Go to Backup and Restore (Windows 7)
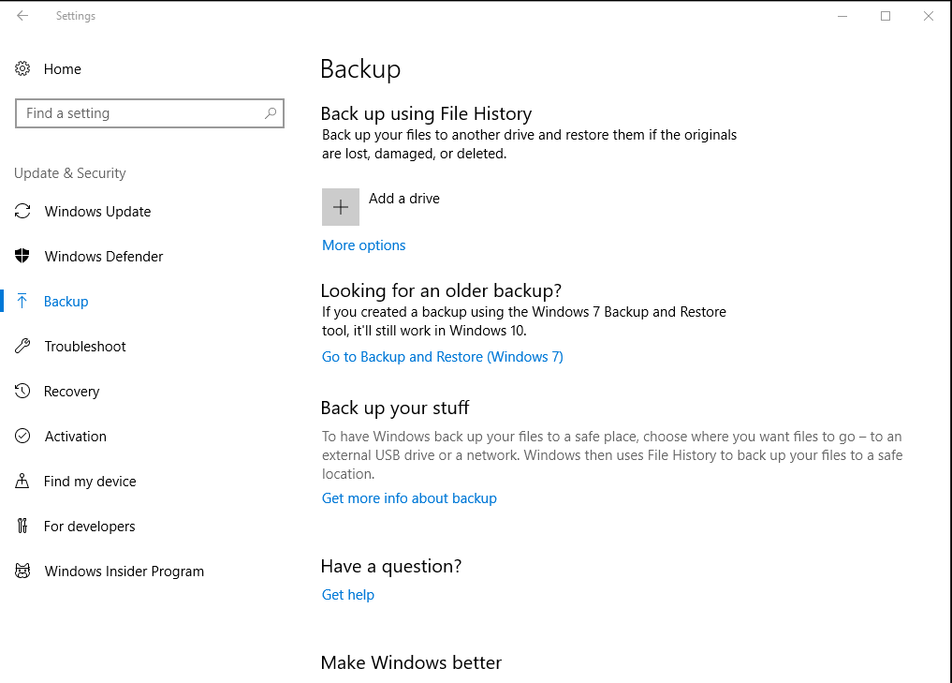This screenshot has width=952, height=683. coord(442,356)
